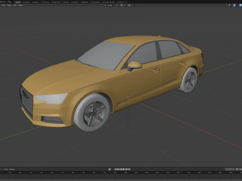Viewport: 242px width, 181px height.
Task: Switch to the Scripting workspace tab
Action: [x=120, y=2]
